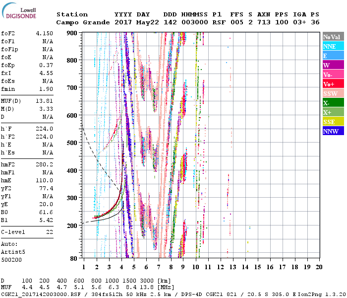Click the 3000 km distance value

click(146, 281)
